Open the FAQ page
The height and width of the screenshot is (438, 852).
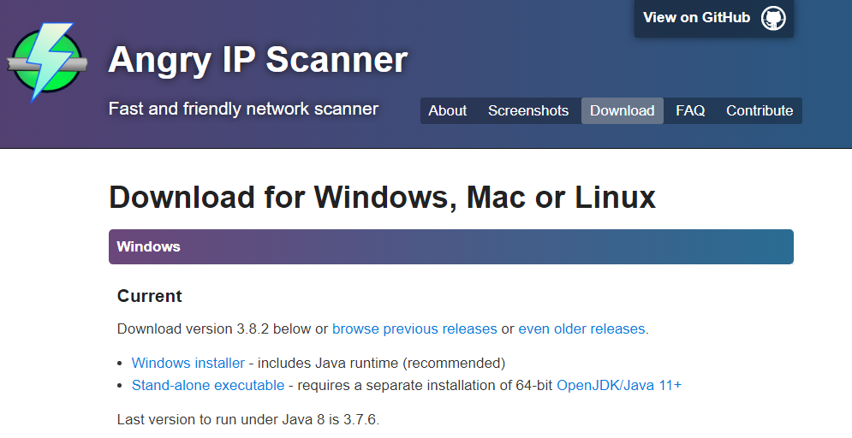tap(690, 110)
